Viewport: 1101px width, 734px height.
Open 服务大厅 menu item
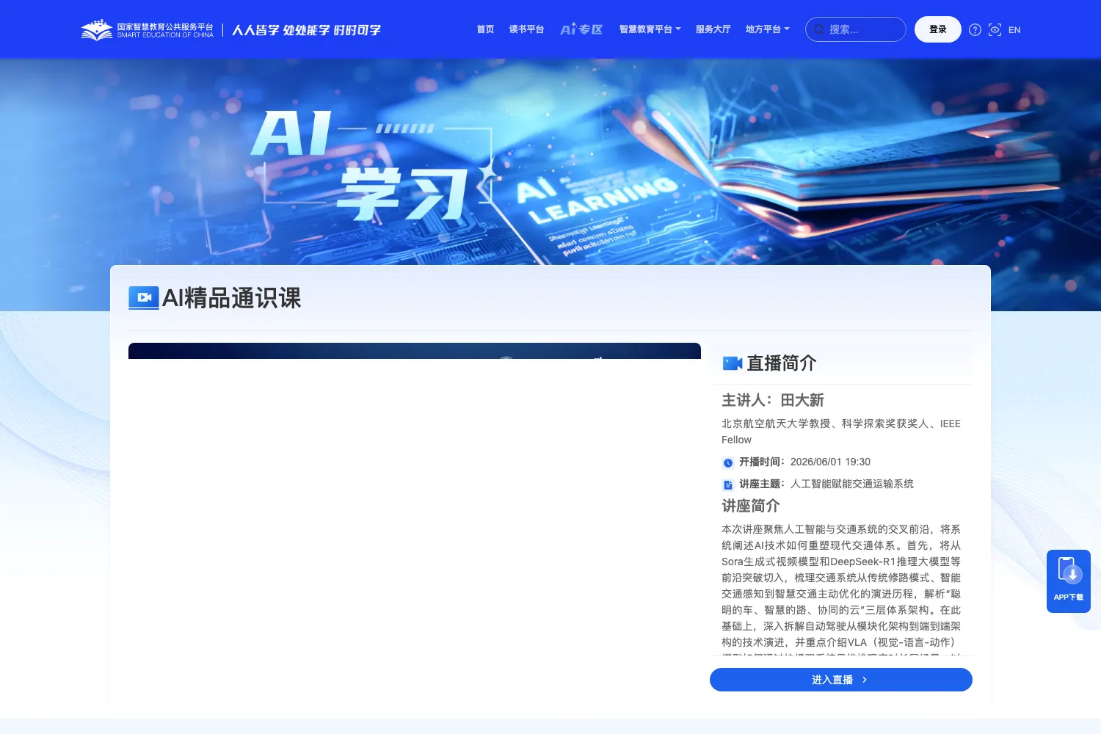[x=713, y=29]
